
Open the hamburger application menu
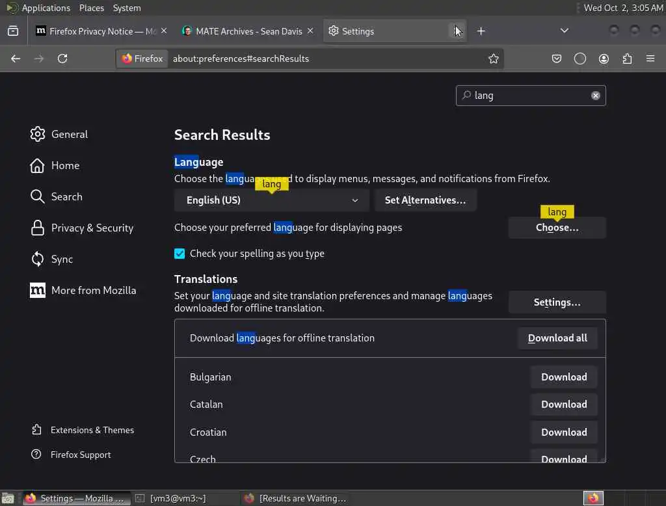[650, 59]
